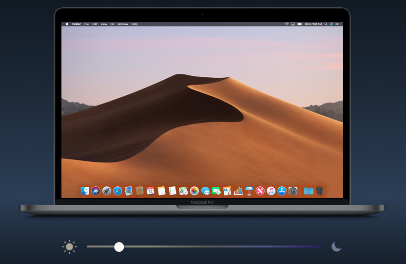The image size is (406, 264).
Task: Launch Siri from the dock
Action: click(x=96, y=191)
